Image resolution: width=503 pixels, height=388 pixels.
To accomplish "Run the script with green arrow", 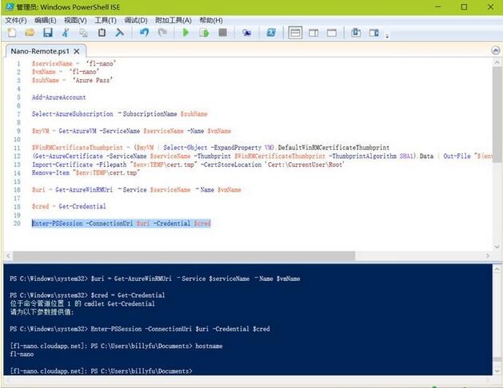I will pos(186,33).
